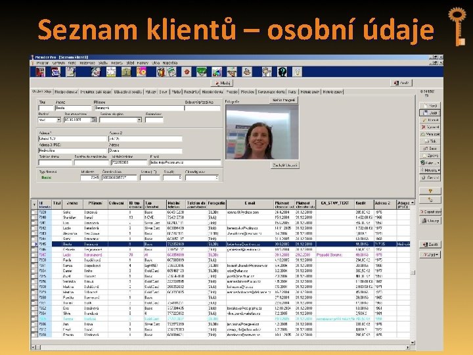Tick the checkbox for the Daniel row
This screenshot has height=355, width=473.
(x=34, y=271)
